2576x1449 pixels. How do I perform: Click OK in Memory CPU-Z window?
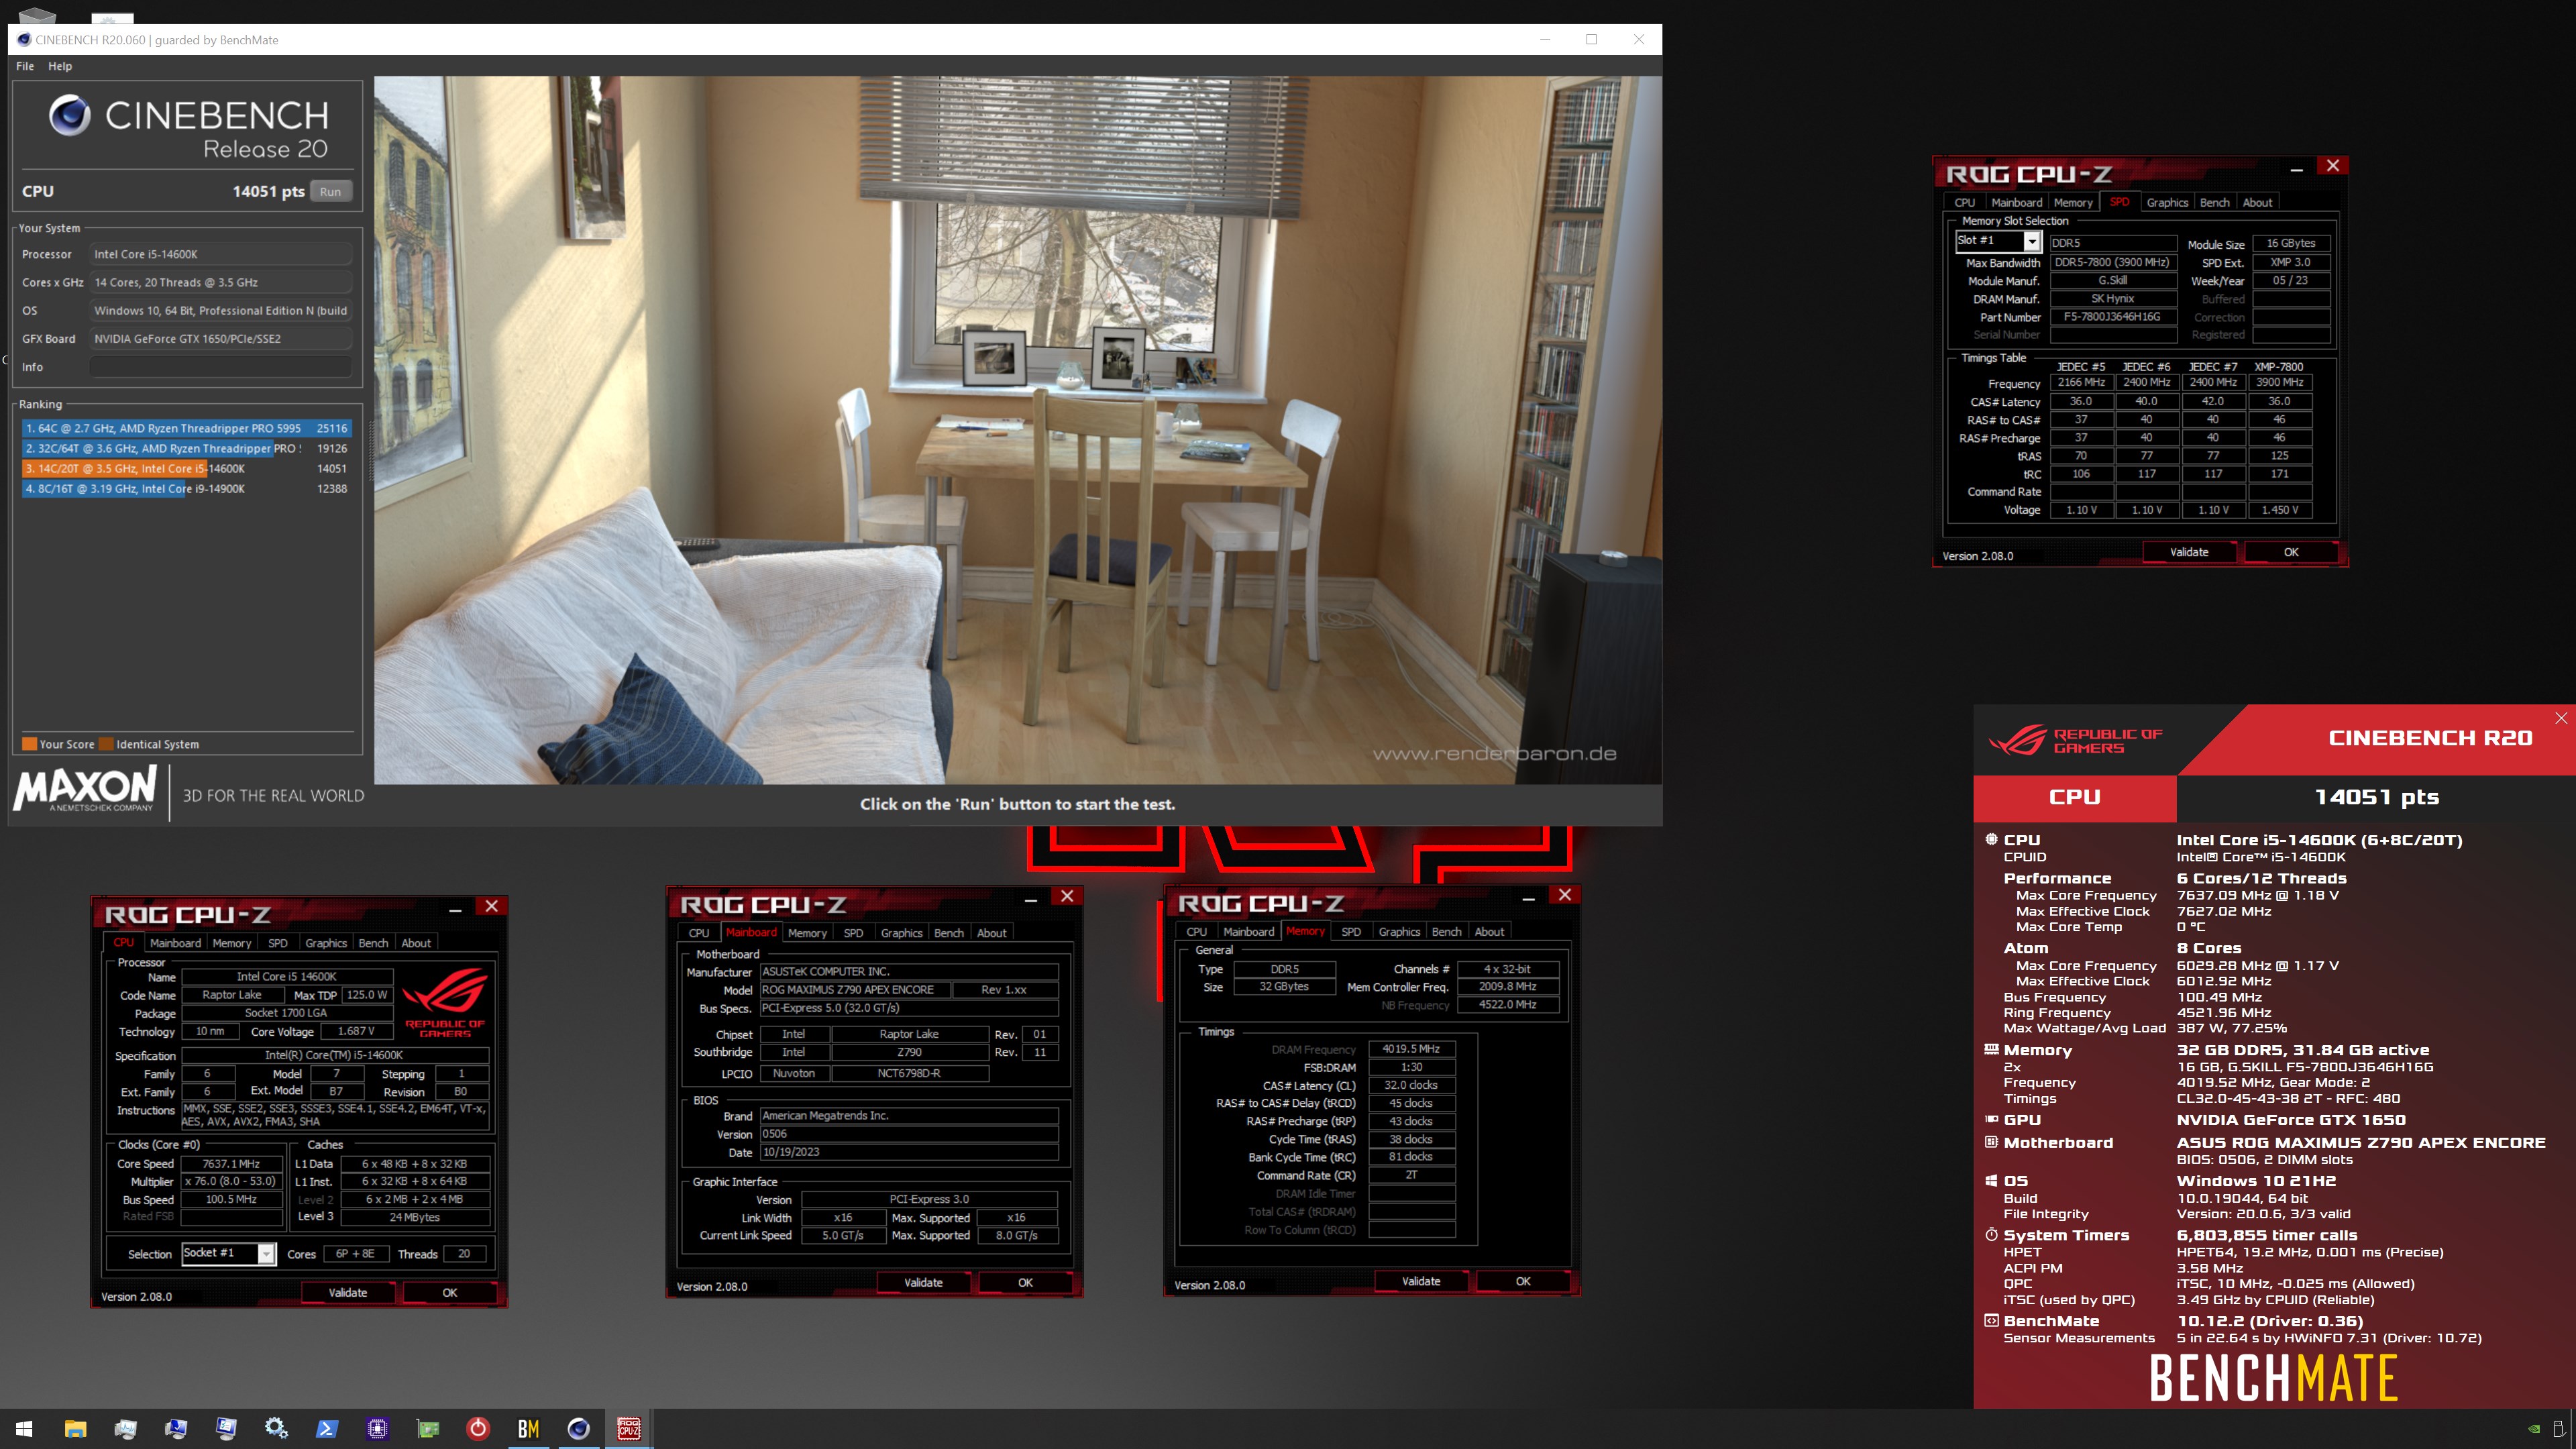(1523, 1281)
